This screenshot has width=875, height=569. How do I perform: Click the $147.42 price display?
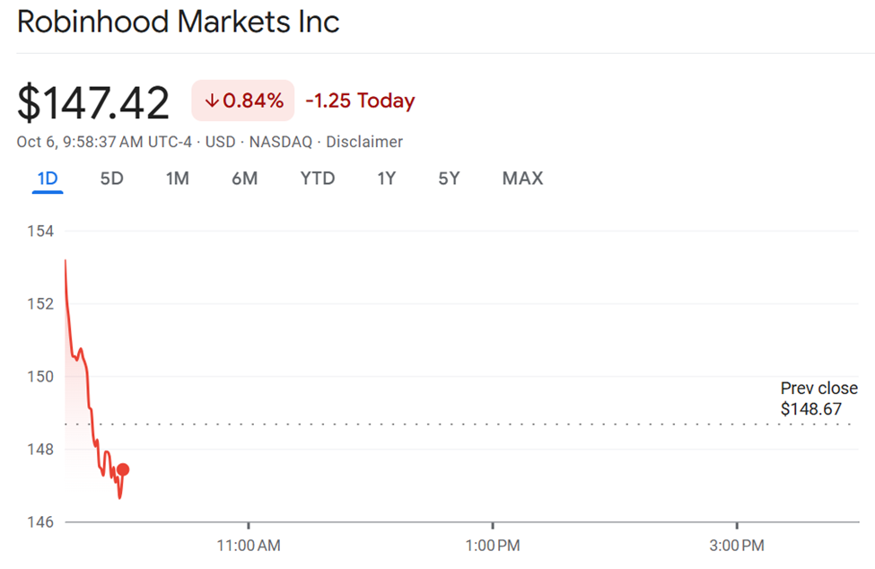click(x=93, y=101)
